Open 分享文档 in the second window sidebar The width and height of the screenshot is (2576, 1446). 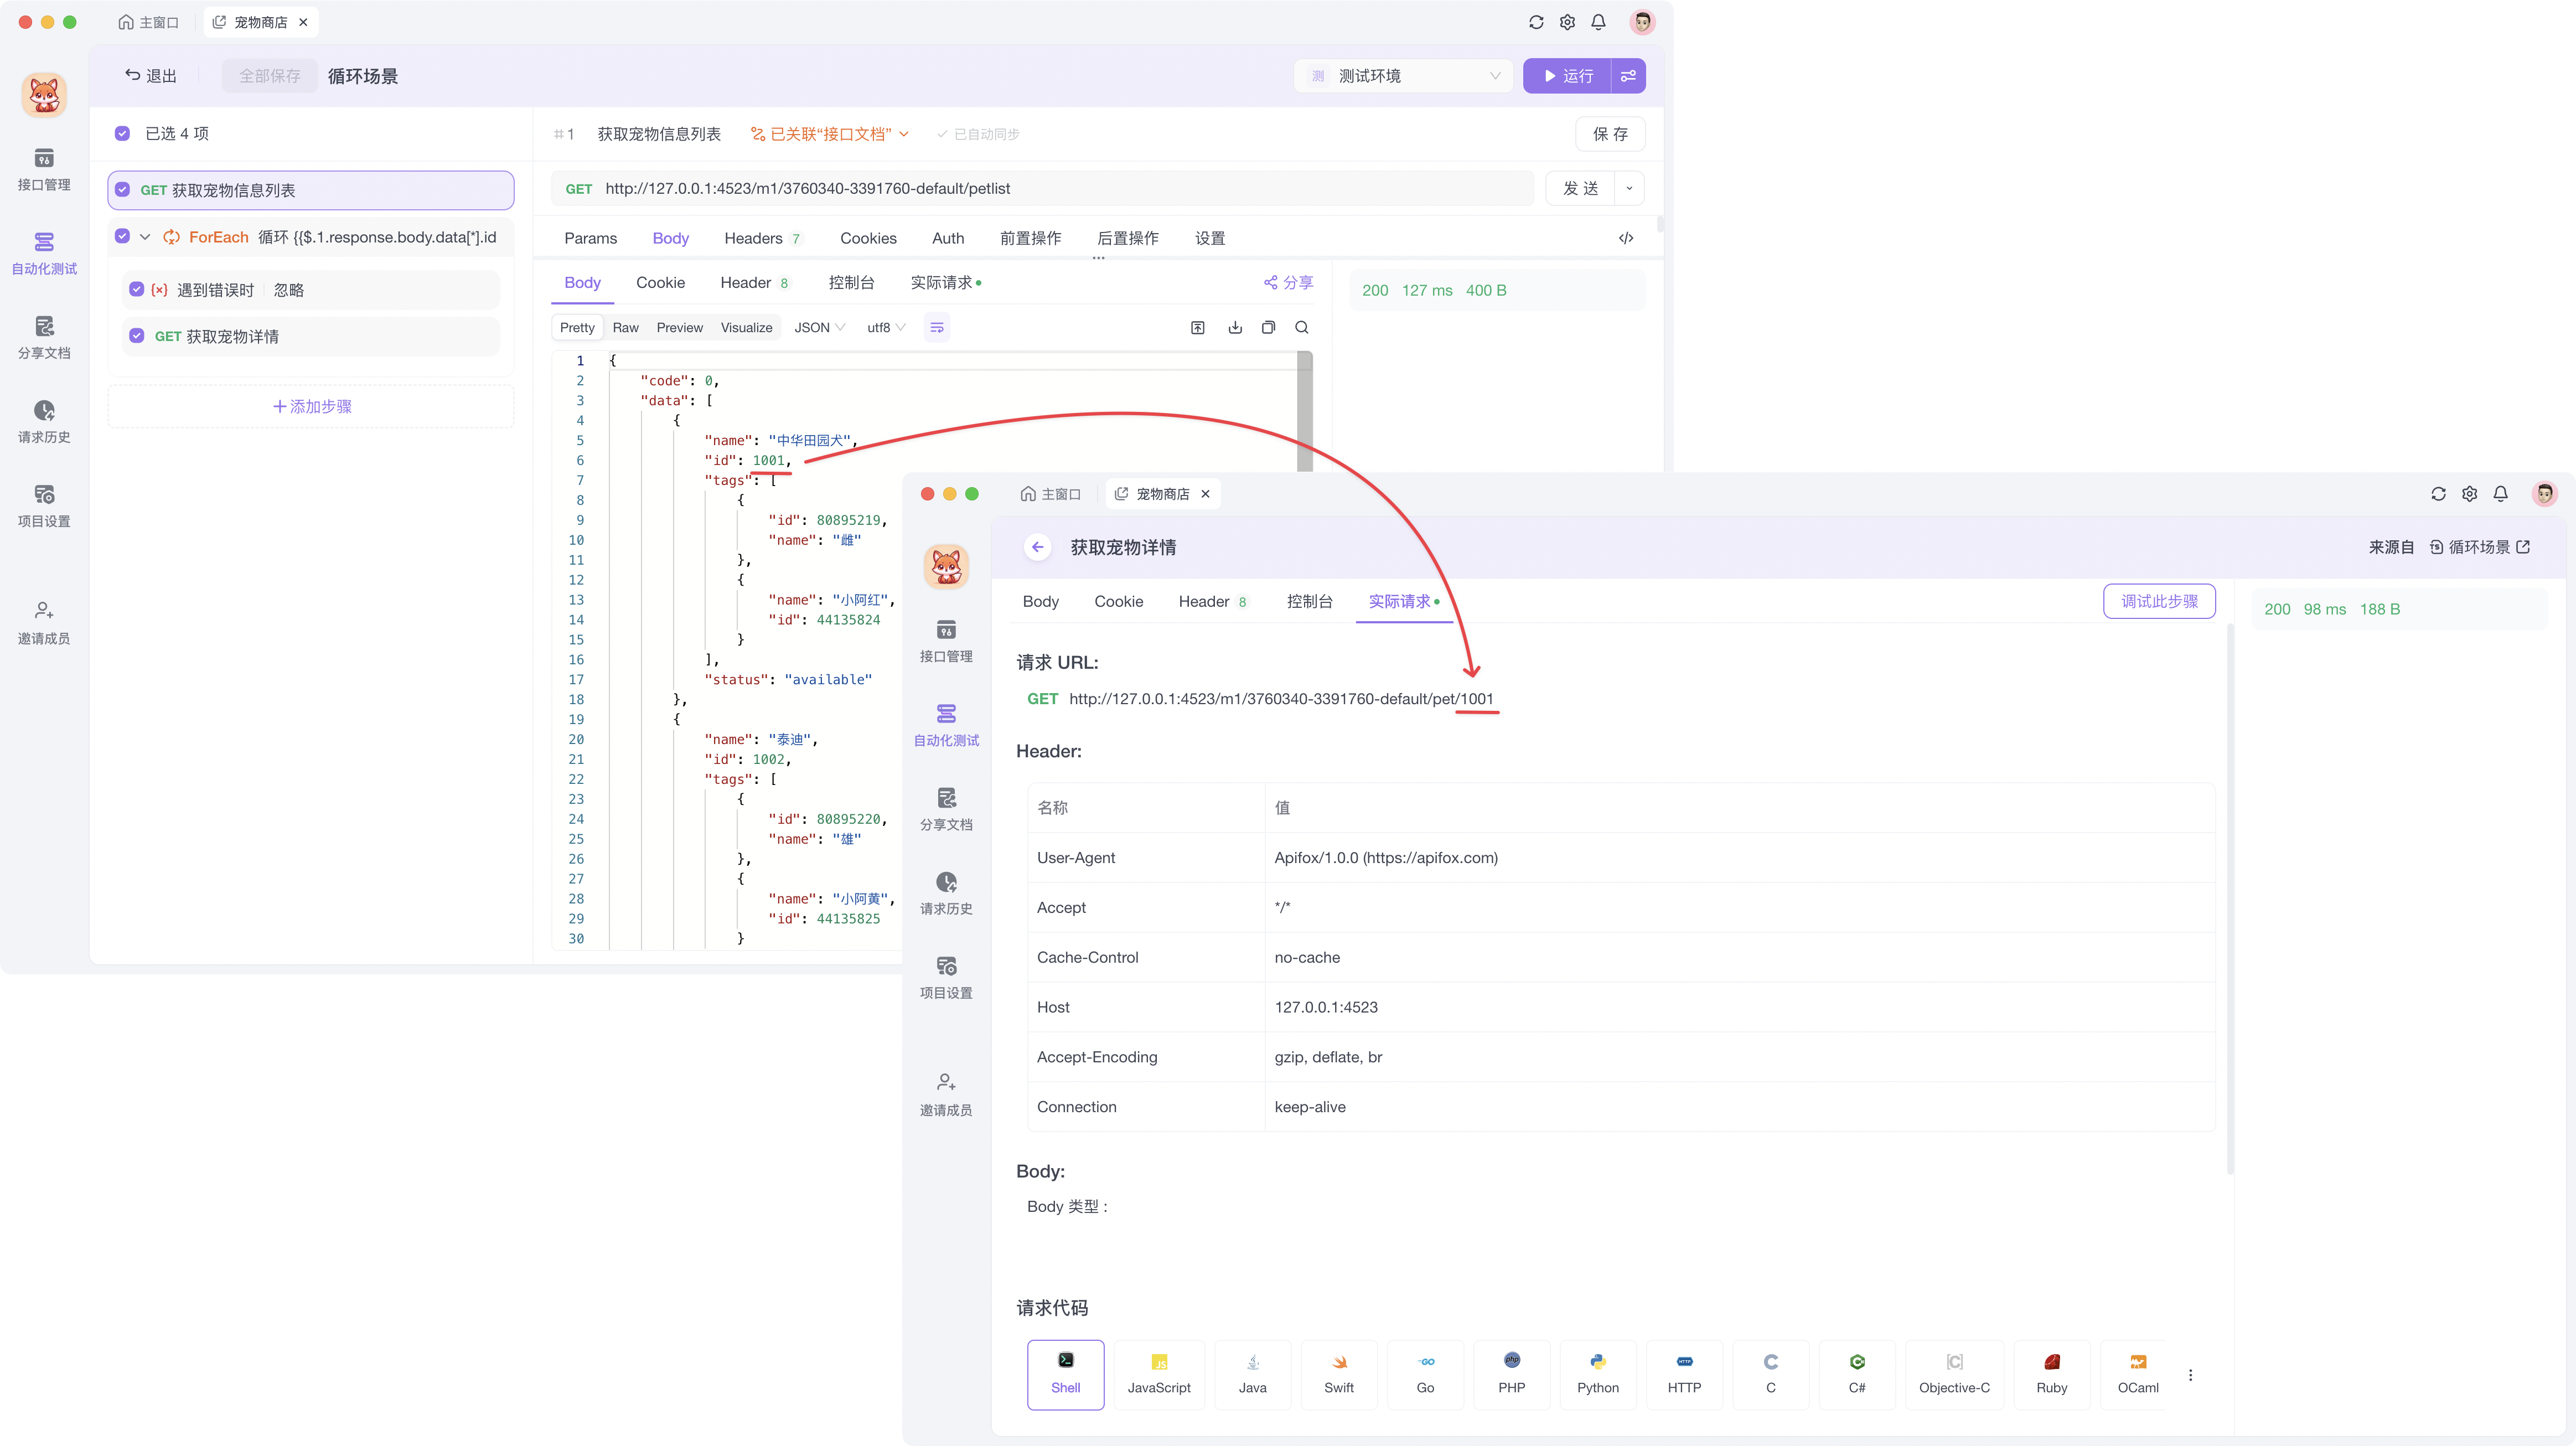pos(946,808)
